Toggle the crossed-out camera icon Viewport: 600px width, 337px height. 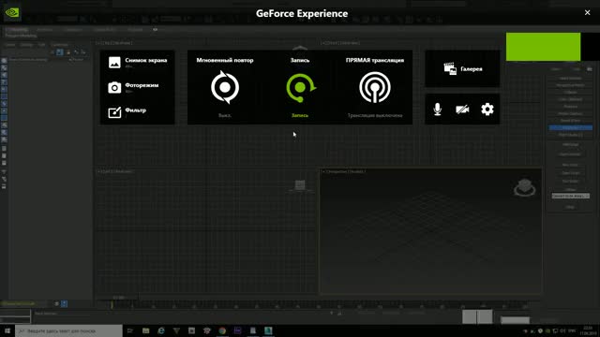point(462,110)
